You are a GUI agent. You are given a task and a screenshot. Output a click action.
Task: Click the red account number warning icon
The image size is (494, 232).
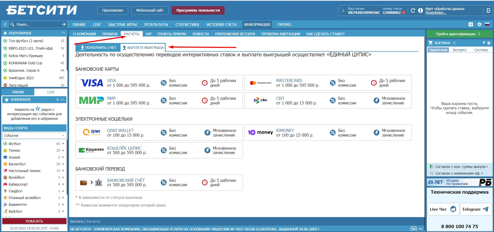pyautogui.click(x=404, y=13)
